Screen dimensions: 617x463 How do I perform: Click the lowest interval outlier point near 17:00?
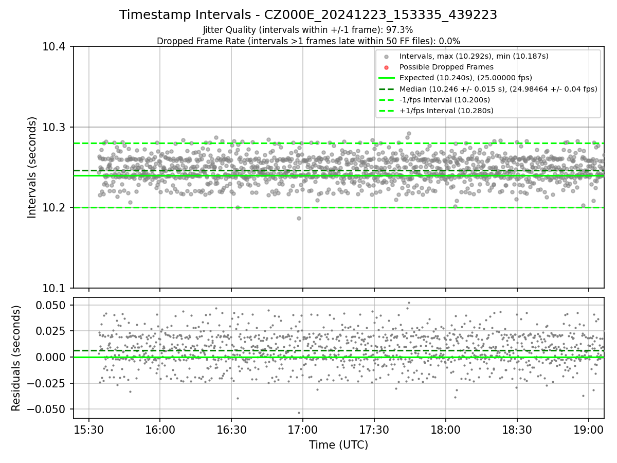click(x=299, y=218)
